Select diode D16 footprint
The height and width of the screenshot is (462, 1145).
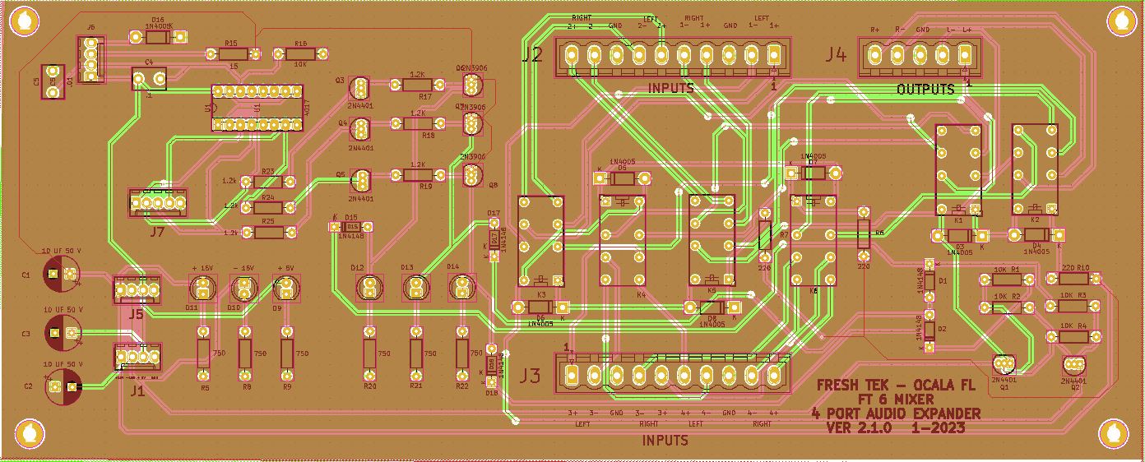coord(159,37)
